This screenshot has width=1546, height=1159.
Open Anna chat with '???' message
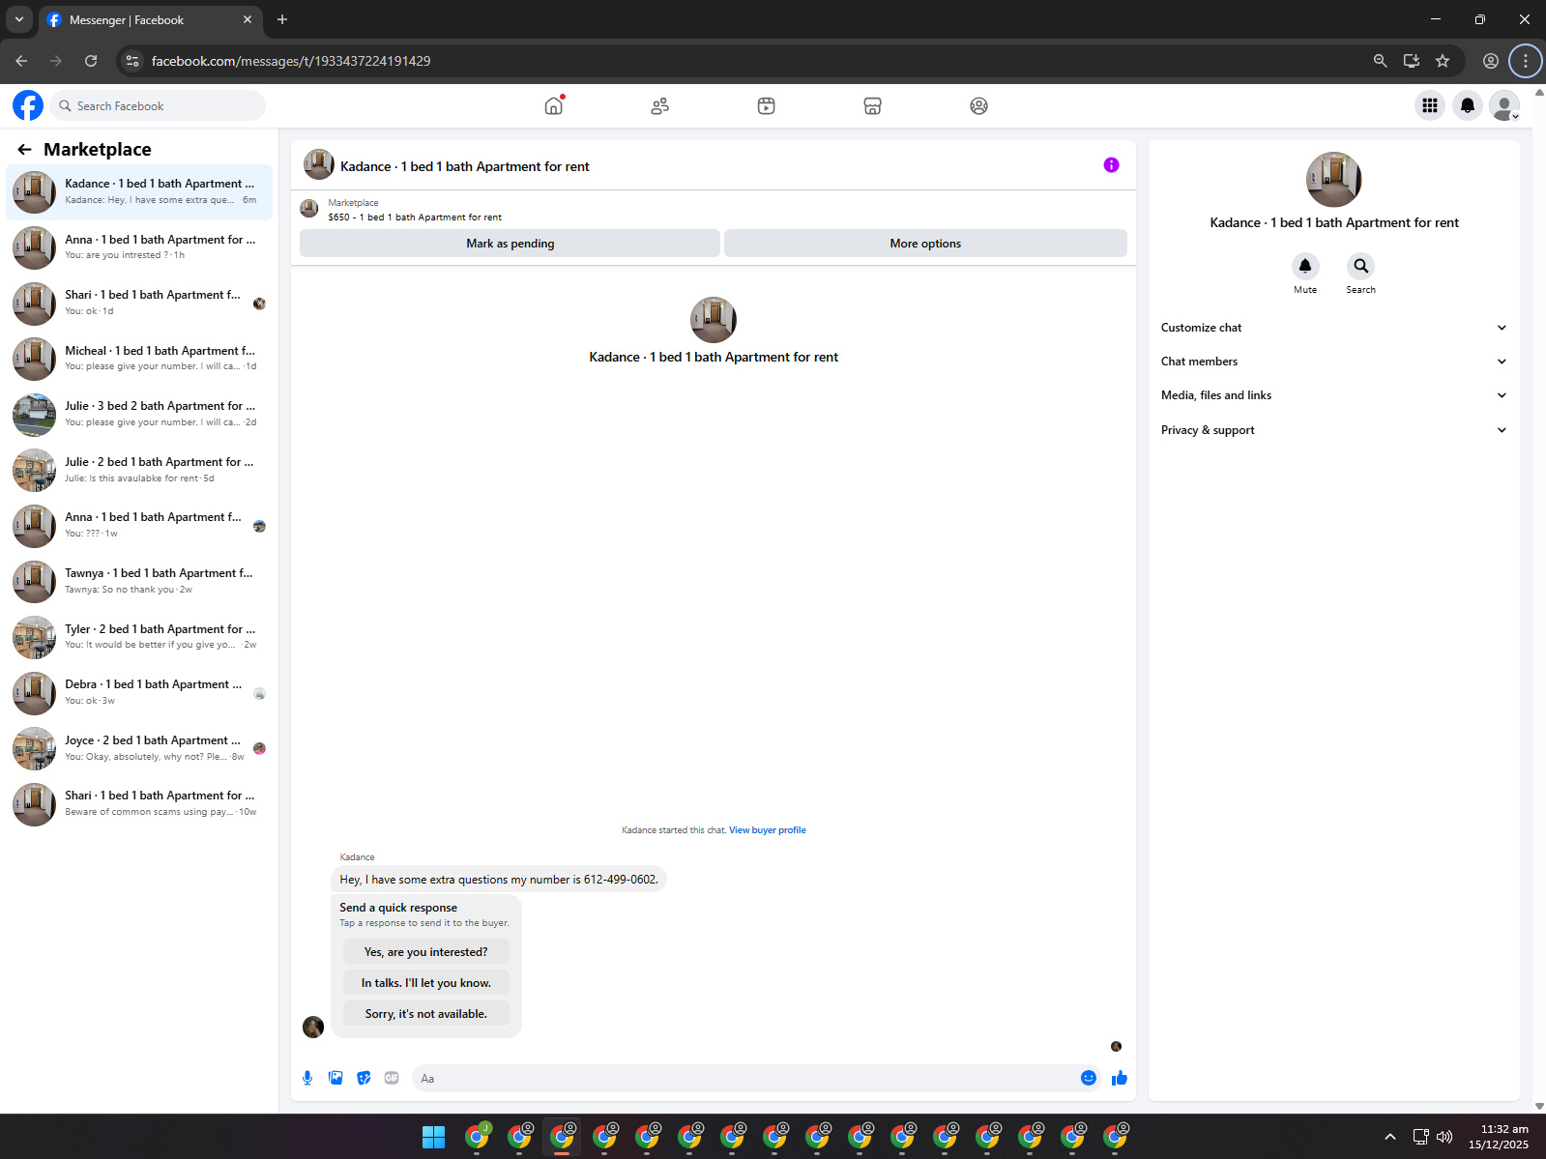point(139,525)
